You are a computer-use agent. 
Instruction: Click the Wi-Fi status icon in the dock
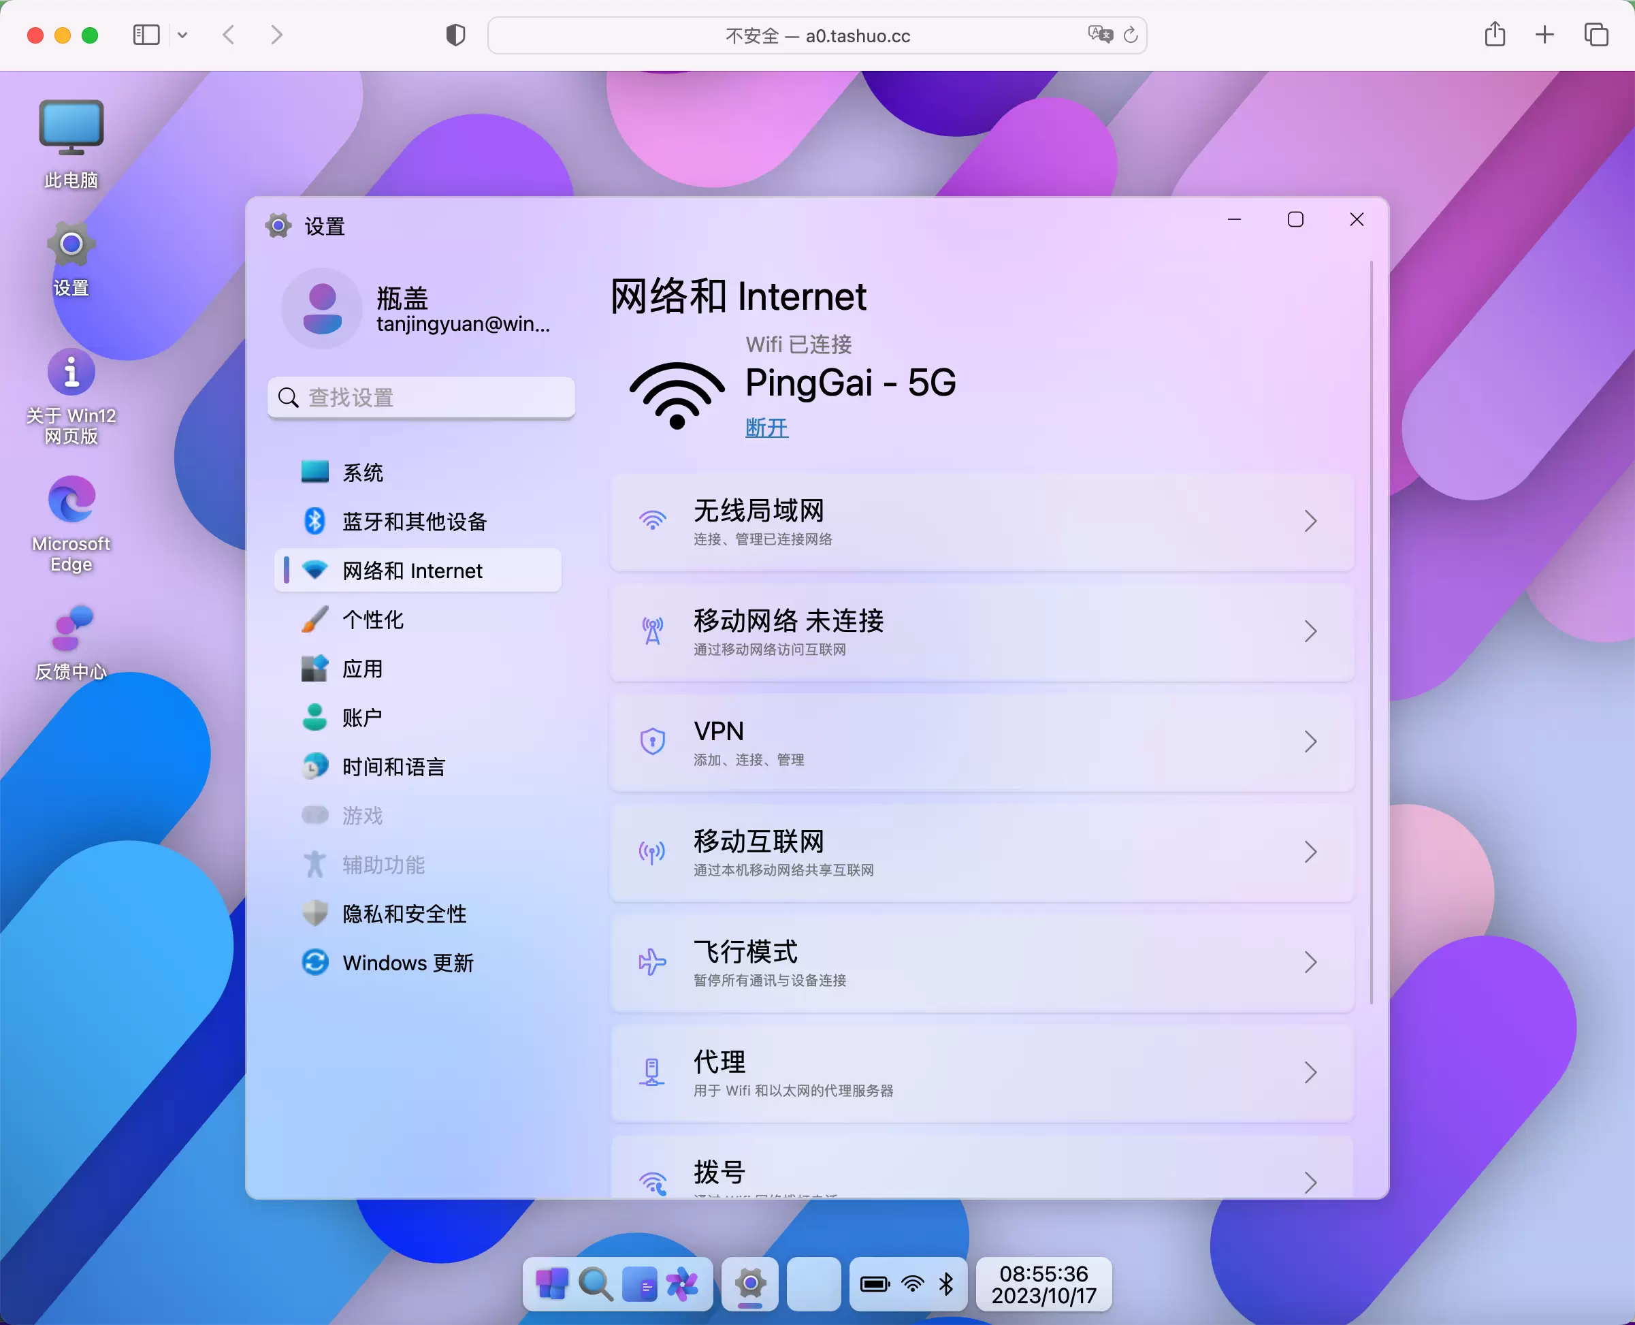[913, 1285]
